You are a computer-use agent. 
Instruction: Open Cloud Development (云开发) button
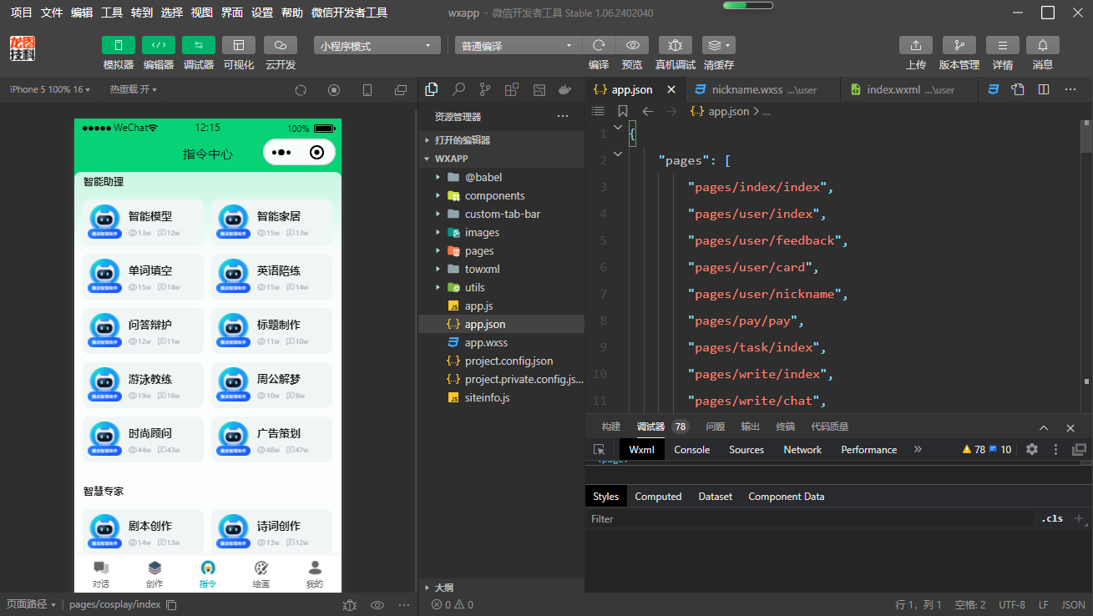[x=281, y=45]
